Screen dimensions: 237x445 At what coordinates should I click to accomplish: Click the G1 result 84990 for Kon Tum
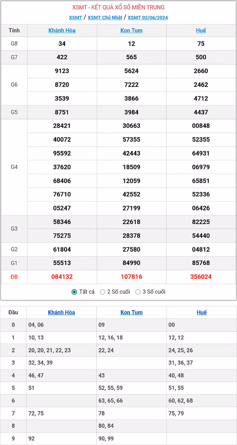[x=131, y=263]
